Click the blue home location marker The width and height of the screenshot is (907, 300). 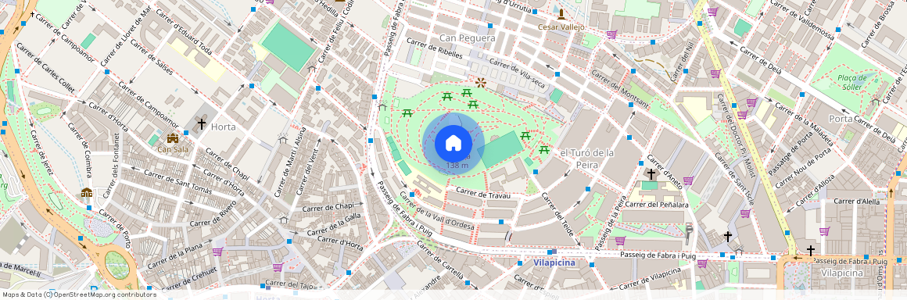tap(453, 143)
